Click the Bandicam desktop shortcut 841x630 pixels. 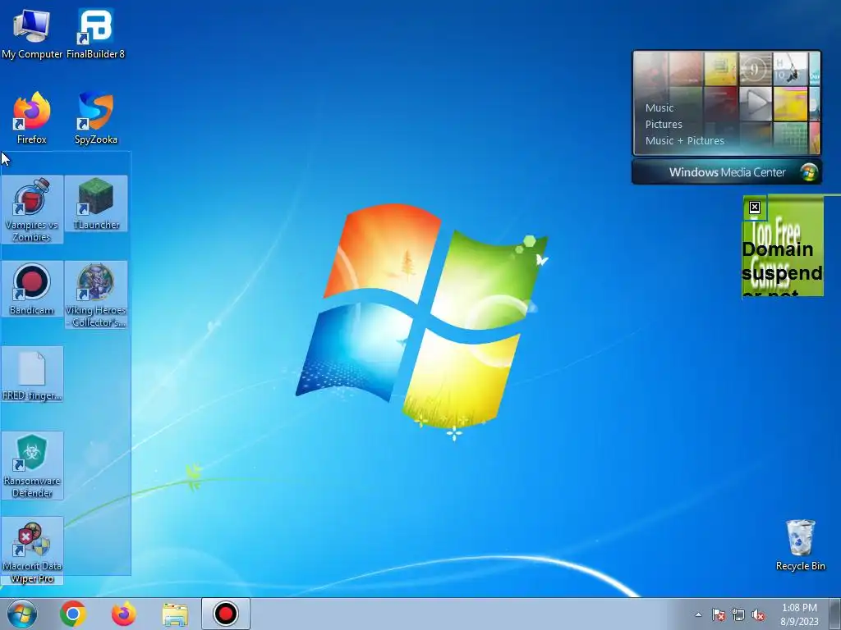32,289
